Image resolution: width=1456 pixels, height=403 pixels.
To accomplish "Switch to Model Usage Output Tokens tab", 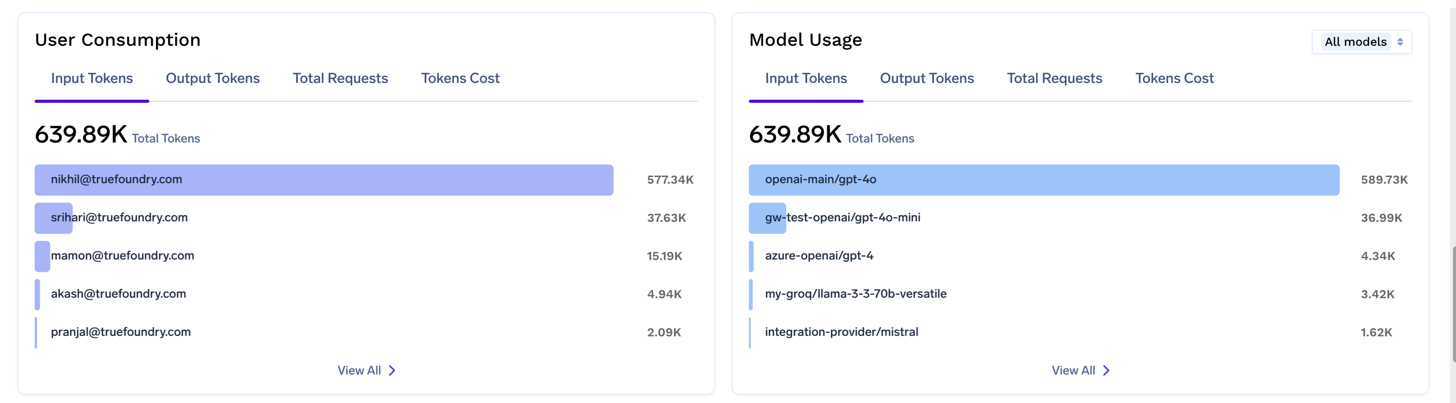I will (x=927, y=78).
